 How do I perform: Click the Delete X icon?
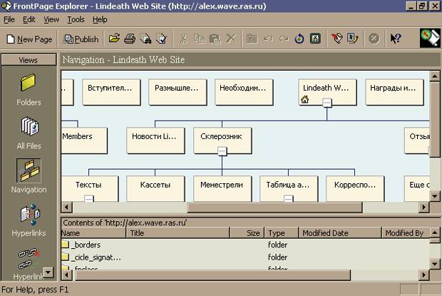tap(231, 39)
